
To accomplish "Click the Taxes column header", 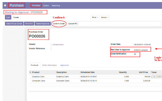I will click(x=154, y=72).
